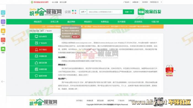The width and height of the screenshot is (193, 108).
Task: Dismiss the tooltip with the red 我知道了 button
Action: pyautogui.click(x=76, y=37)
